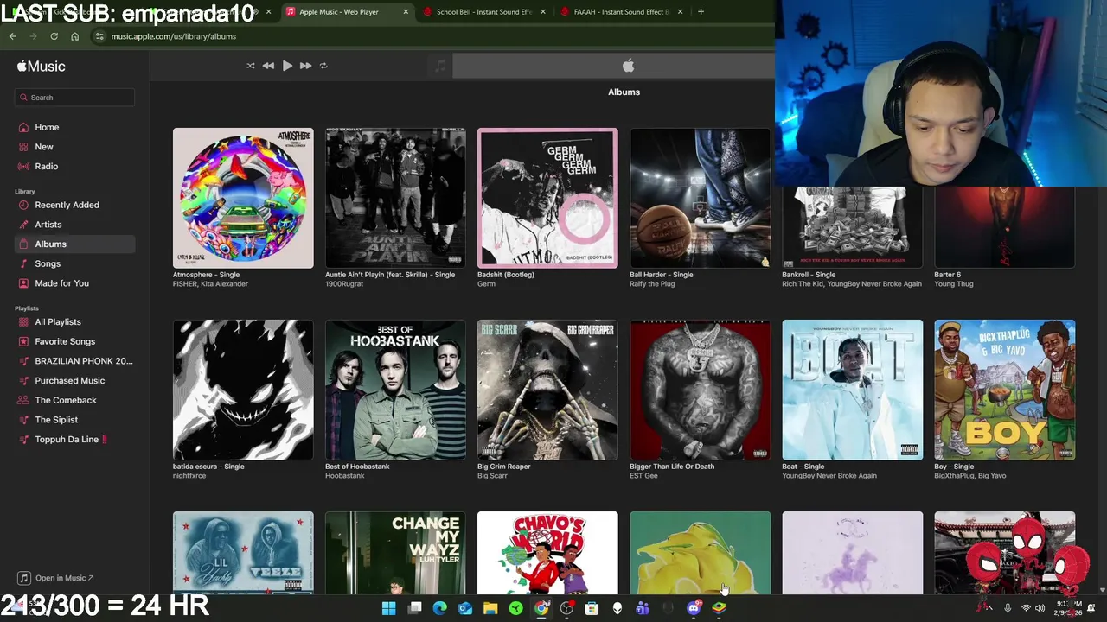Open the Ball Harder - Single cover

pyautogui.click(x=700, y=198)
